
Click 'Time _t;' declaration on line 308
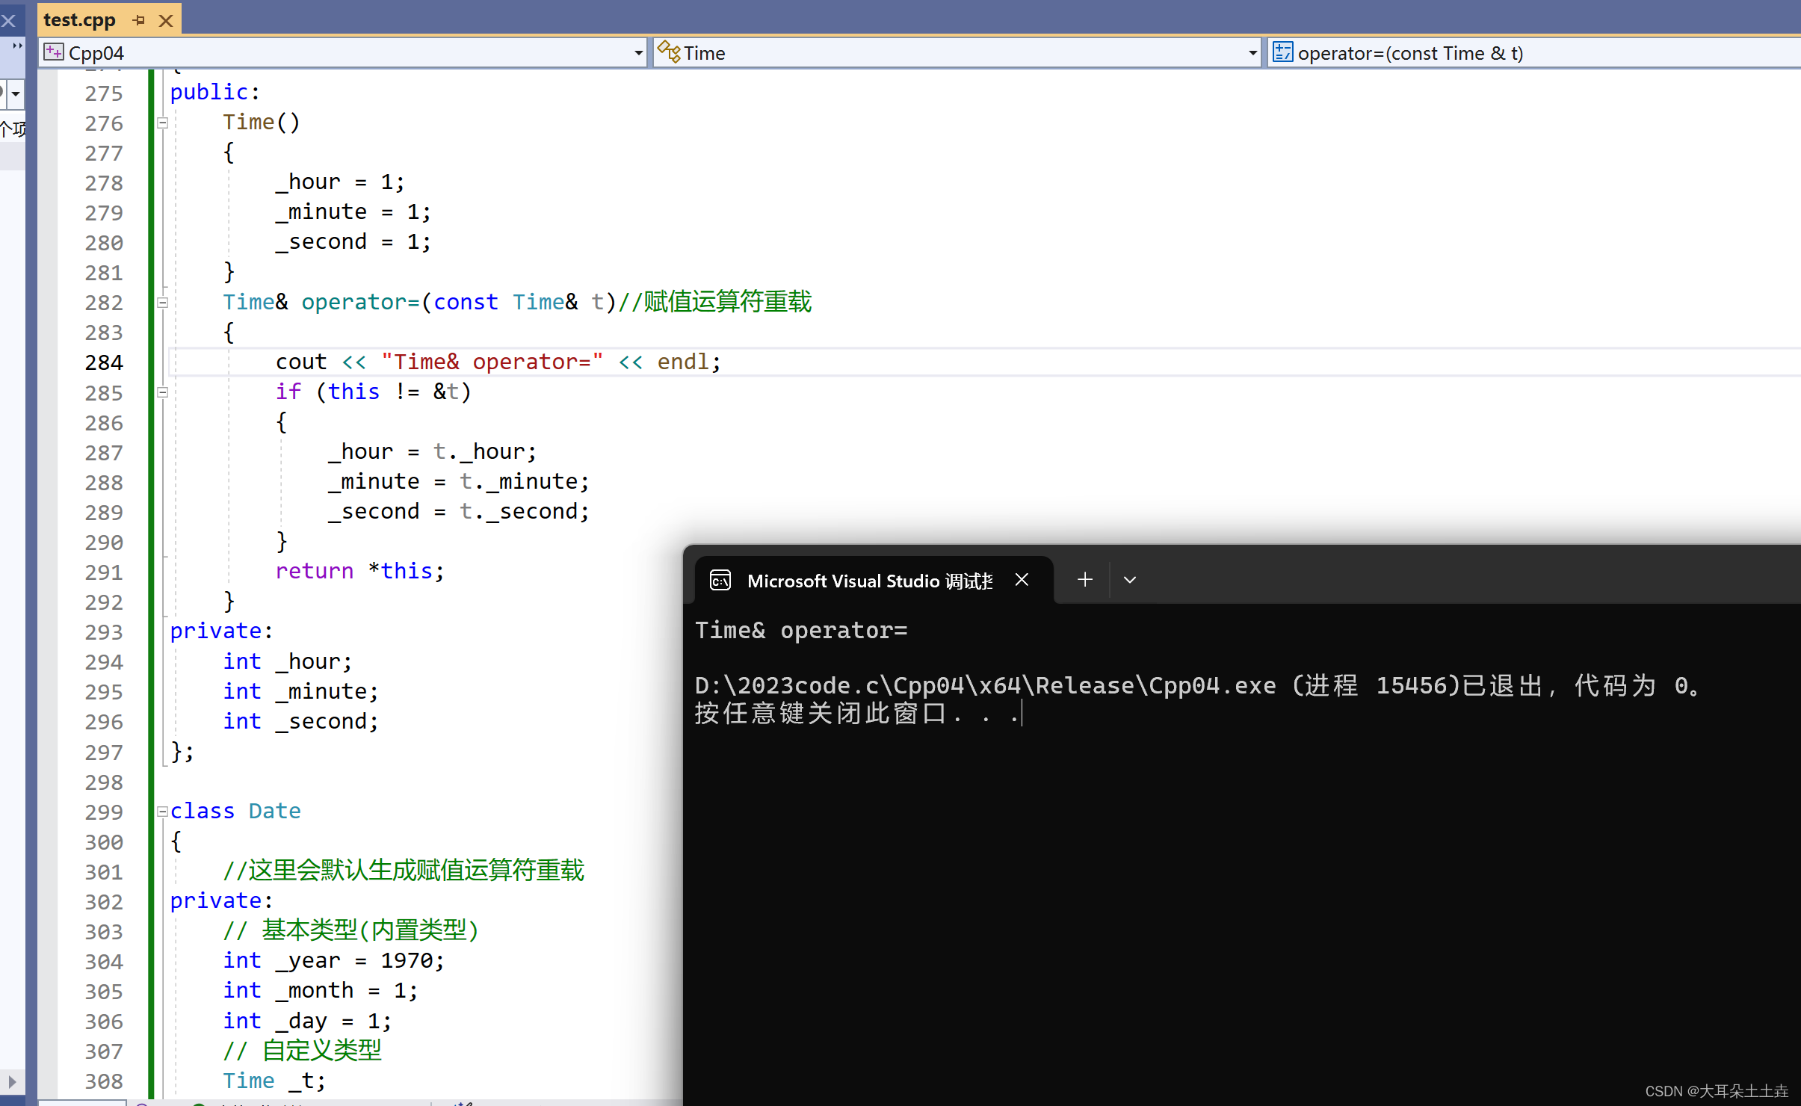click(274, 1081)
